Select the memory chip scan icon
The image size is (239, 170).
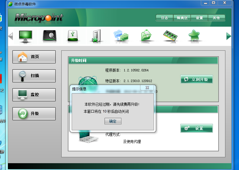pos(170,36)
